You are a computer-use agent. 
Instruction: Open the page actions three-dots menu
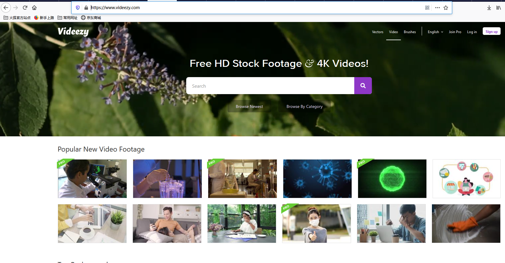point(438,8)
